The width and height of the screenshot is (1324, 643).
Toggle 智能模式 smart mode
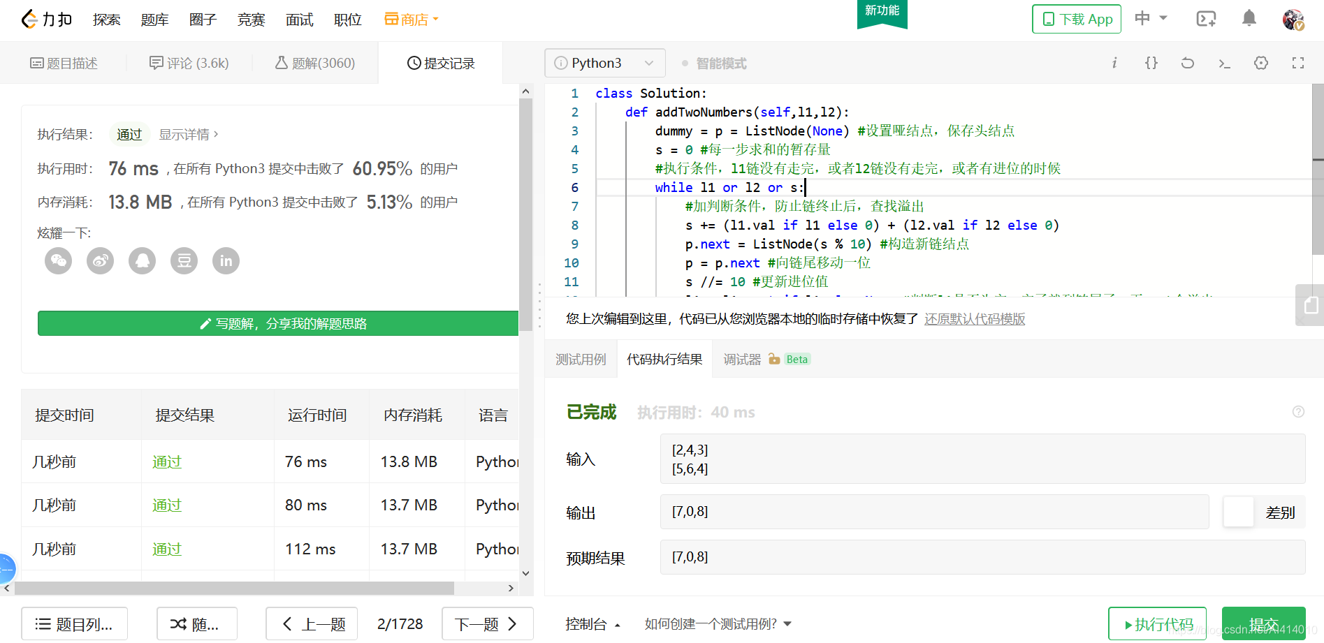[x=714, y=64]
